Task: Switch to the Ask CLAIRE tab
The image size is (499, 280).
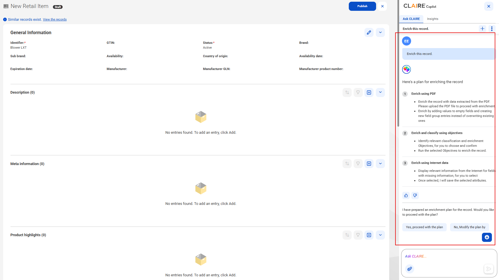Action: pos(411,19)
